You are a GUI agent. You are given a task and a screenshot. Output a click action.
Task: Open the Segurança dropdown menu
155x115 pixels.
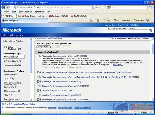tap(127, 20)
